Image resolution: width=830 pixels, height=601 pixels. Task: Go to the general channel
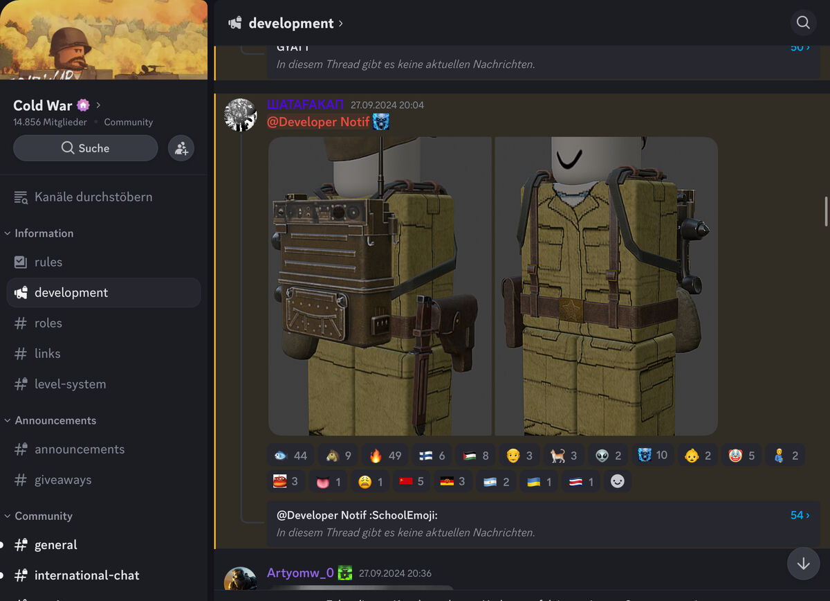[104, 545]
